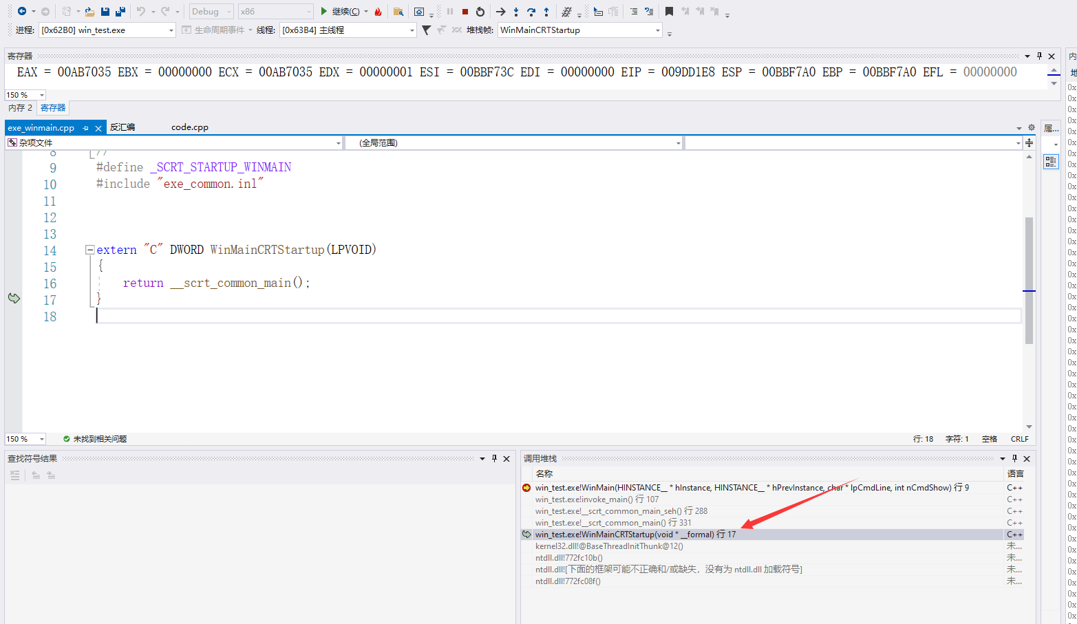Open the process dropdown showing win_test.exe
1077x624 pixels.
(x=107, y=30)
